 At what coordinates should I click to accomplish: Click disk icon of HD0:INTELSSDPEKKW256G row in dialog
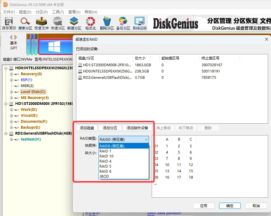pos(80,71)
